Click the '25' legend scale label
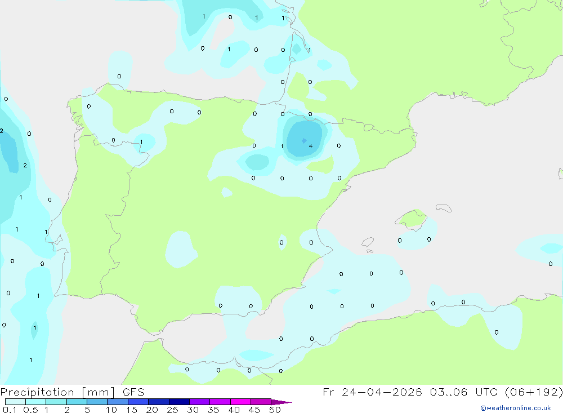Image resolution: width=563 pixels, height=413 pixels. (172, 410)
